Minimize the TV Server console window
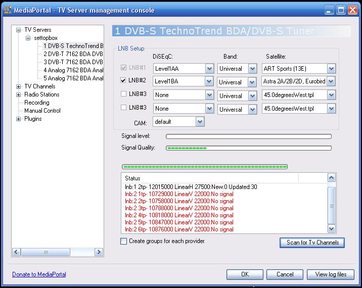The width and height of the screenshot is (362, 288). tap(329, 10)
